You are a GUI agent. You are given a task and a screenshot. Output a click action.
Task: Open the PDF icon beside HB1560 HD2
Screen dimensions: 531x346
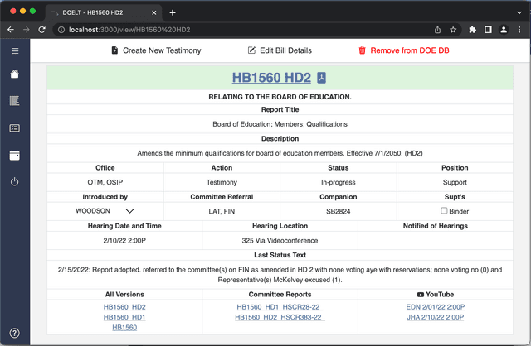pos(321,79)
